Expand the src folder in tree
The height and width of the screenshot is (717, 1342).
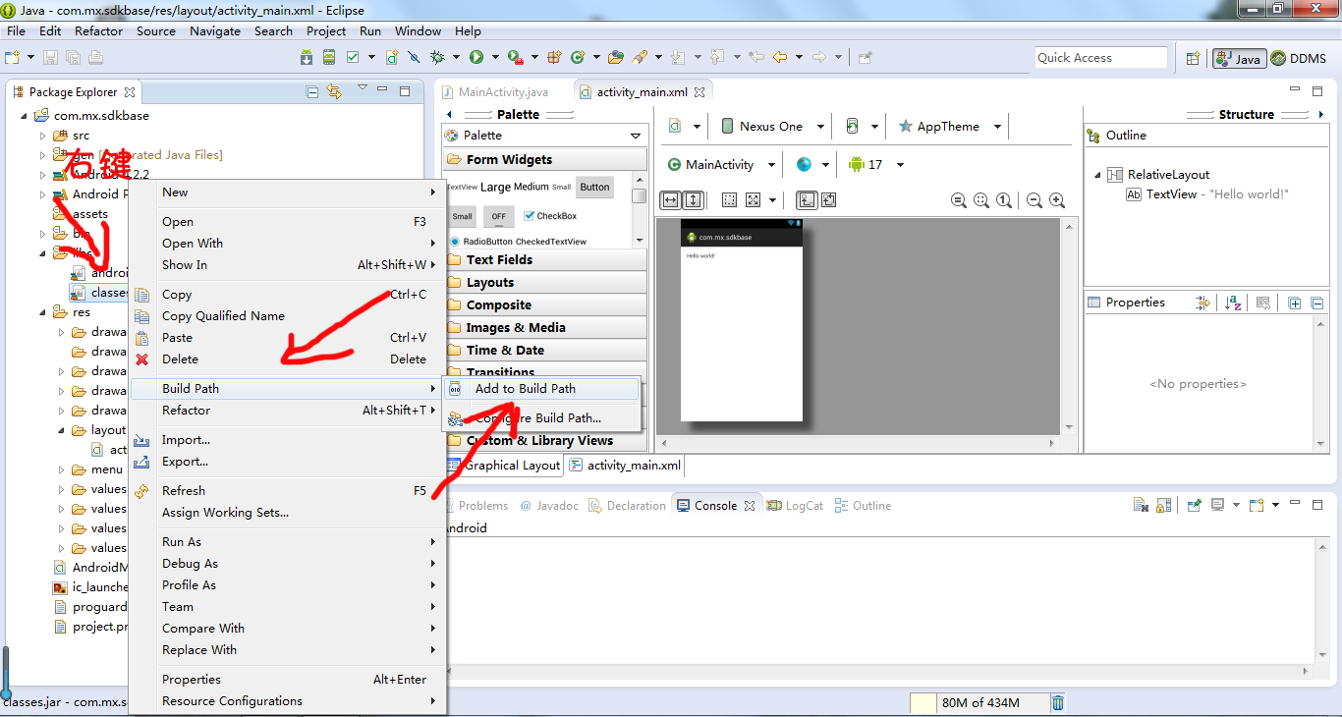pyautogui.click(x=42, y=136)
